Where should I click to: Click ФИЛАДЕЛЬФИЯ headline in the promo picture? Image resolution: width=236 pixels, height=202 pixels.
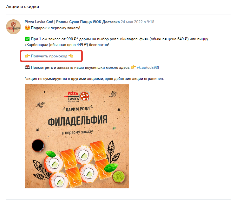point(77,121)
